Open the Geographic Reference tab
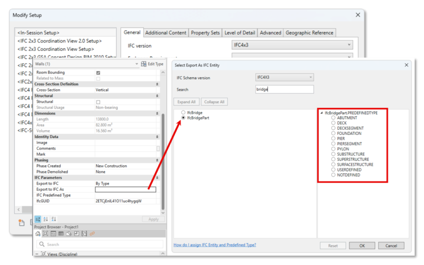424x265 pixels. pos(309,33)
